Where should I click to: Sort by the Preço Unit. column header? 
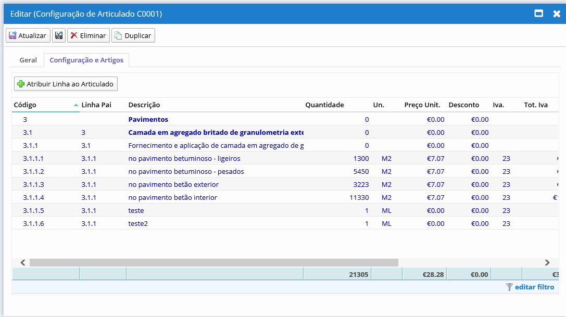[x=422, y=105]
